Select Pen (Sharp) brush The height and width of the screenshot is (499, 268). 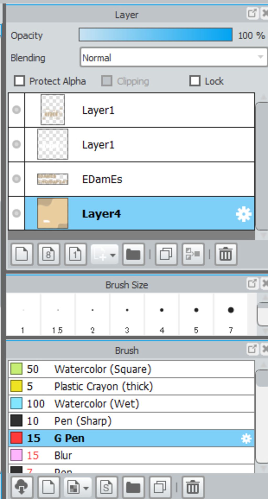(83, 421)
